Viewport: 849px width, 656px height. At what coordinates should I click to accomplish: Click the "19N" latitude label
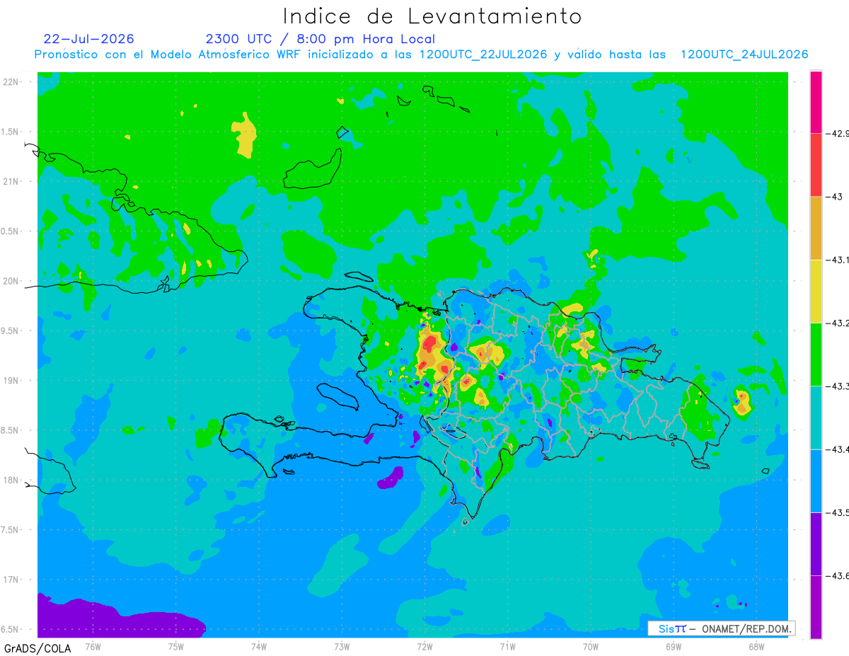pos(12,381)
